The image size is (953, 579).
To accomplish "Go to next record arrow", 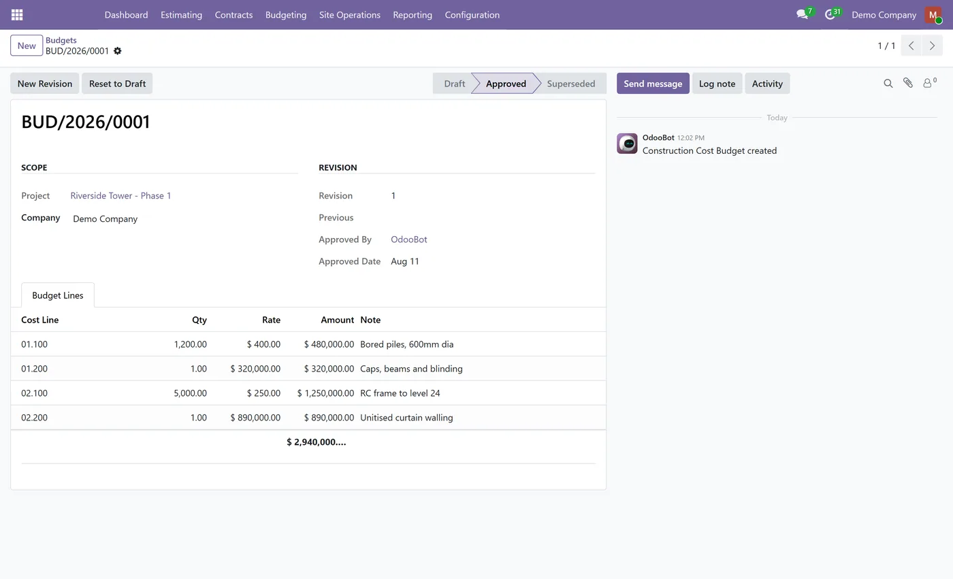I will tap(932, 46).
